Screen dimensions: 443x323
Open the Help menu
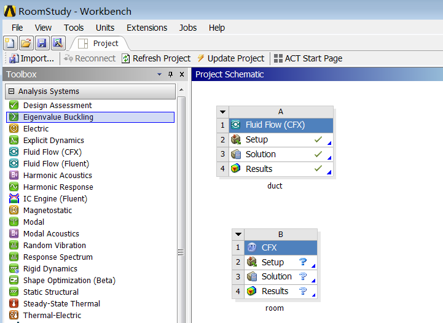[217, 28]
